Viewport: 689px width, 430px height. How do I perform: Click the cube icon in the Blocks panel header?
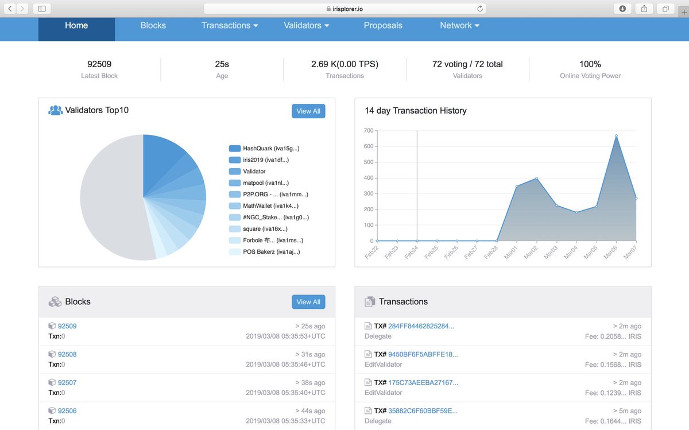55,301
